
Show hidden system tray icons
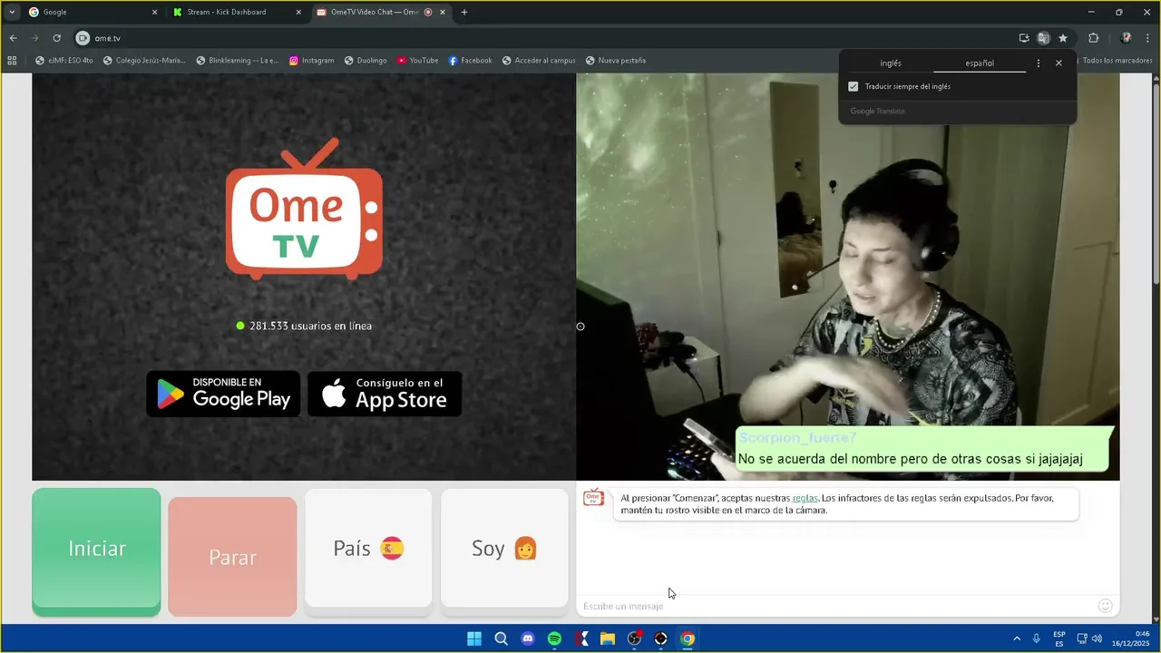tap(1017, 638)
